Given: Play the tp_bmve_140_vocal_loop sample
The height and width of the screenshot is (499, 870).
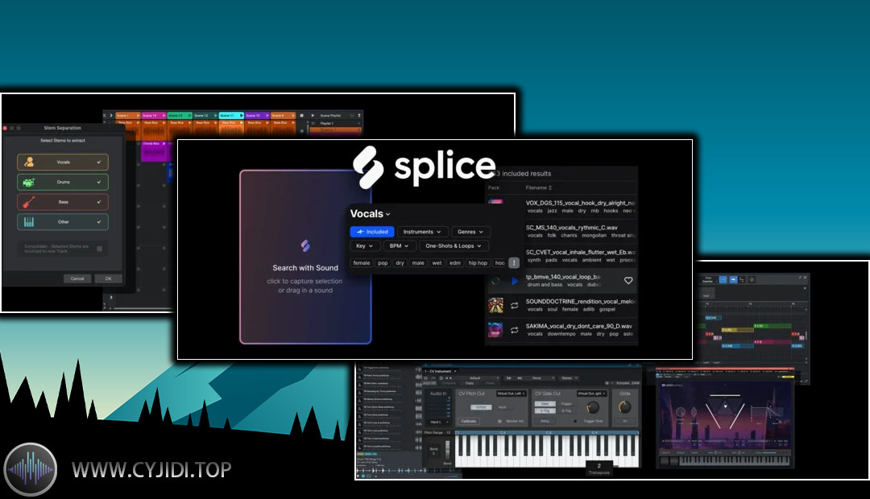Looking at the screenshot, I should pyautogui.click(x=514, y=281).
